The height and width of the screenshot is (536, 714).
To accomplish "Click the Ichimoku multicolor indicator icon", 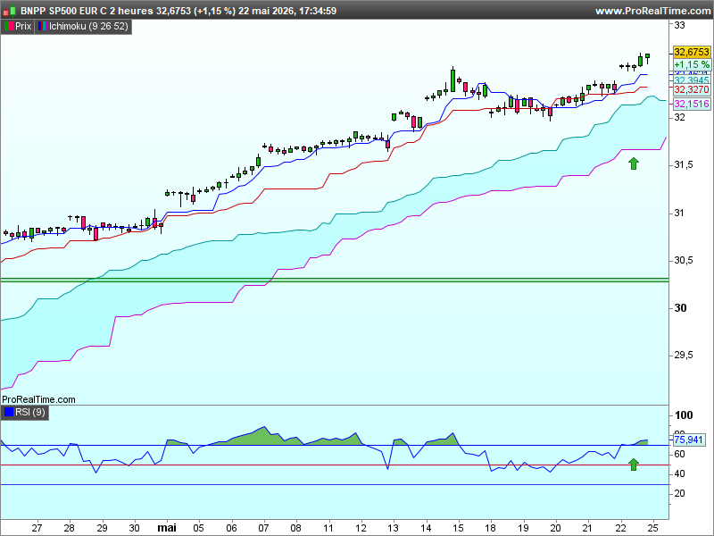I will click(42, 27).
